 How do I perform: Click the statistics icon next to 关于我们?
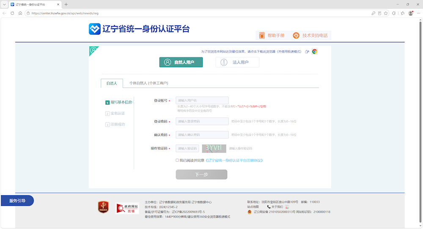point(287,207)
